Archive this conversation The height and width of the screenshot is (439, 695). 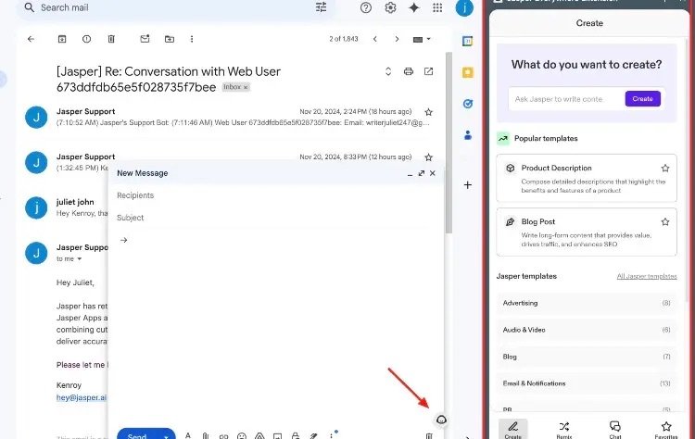(x=62, y=39)
